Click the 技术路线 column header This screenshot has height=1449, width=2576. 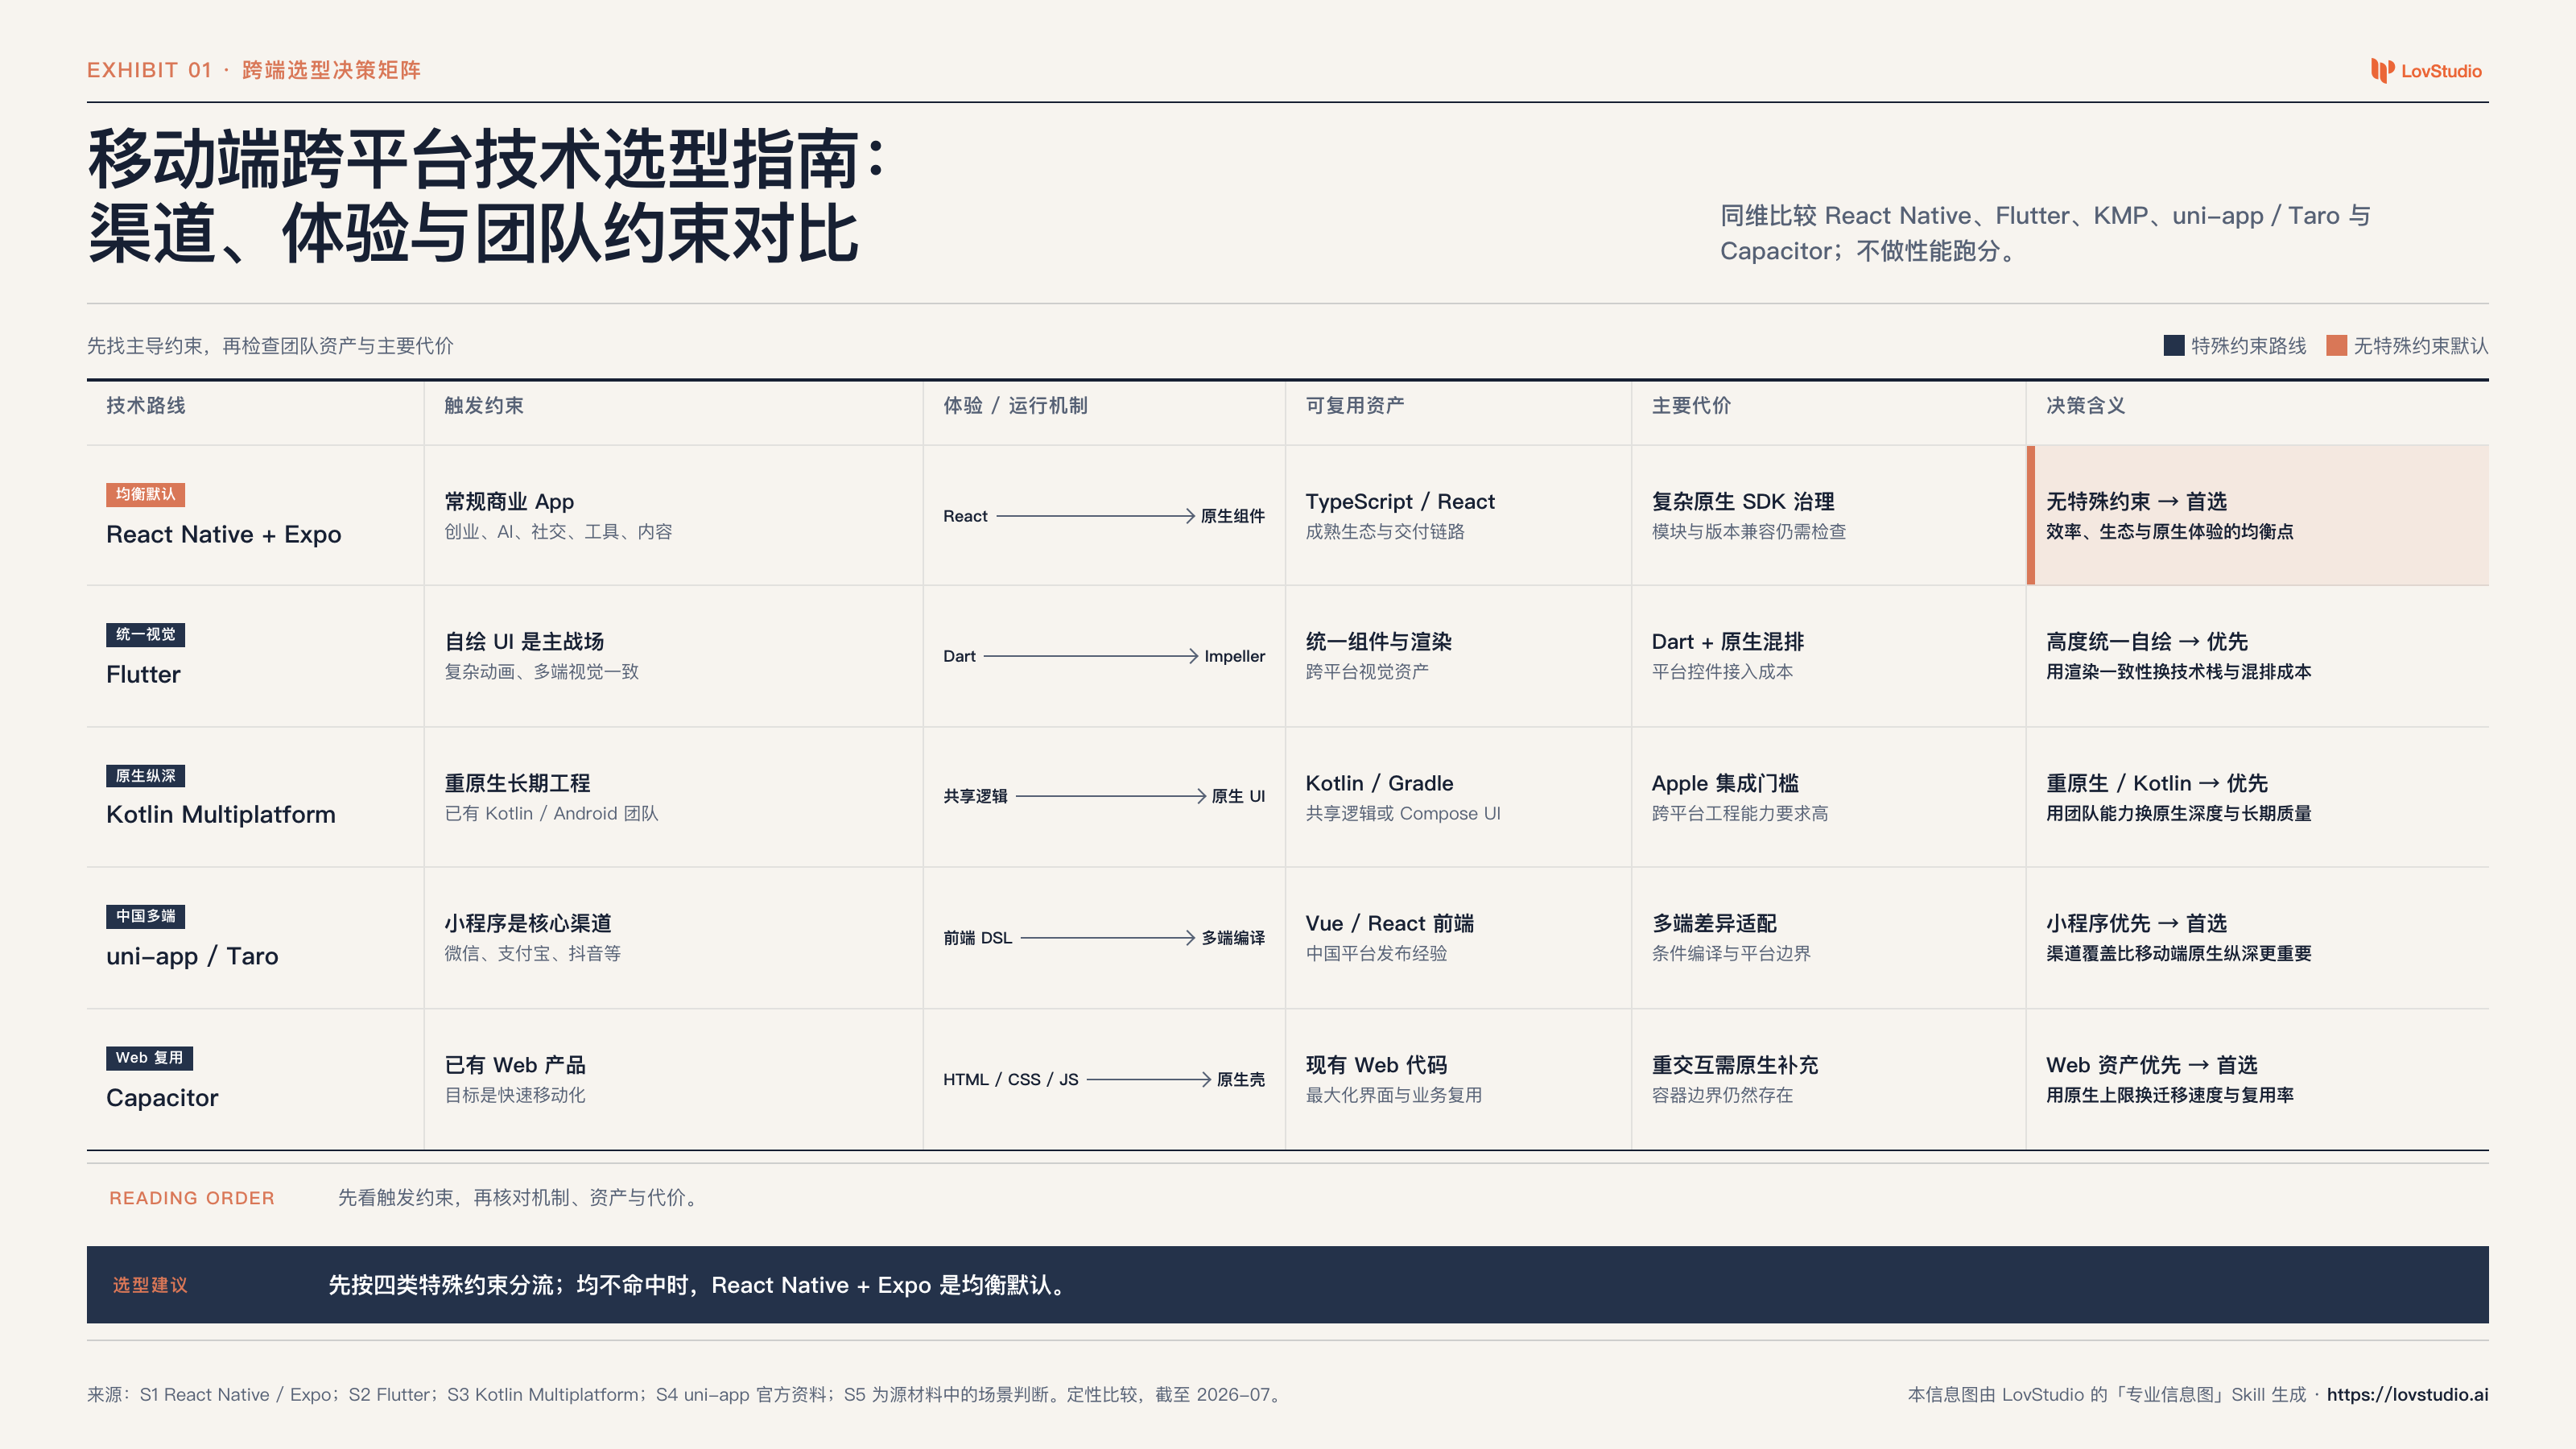pos(146,405)
